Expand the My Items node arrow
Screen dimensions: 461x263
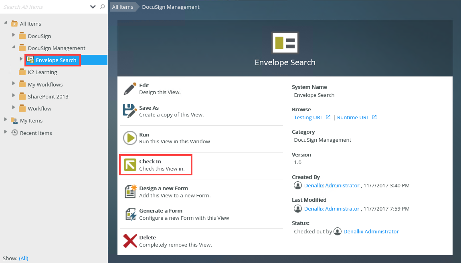pos(5,119)
